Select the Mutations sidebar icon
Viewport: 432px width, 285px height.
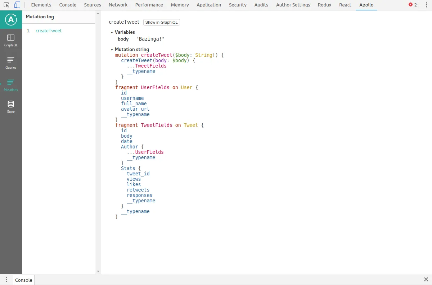(x=11, y=84)
